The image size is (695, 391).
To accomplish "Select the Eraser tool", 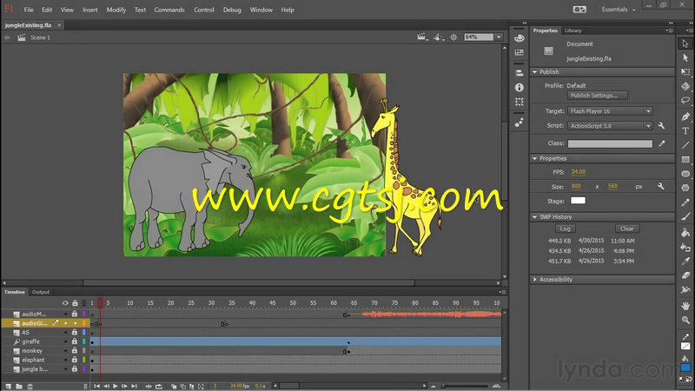I will click(x=685, y=275).
